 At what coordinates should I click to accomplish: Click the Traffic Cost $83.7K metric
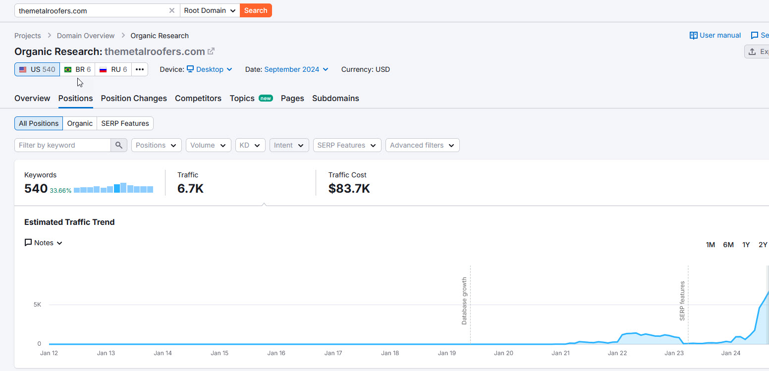click(x=349, y=189)
